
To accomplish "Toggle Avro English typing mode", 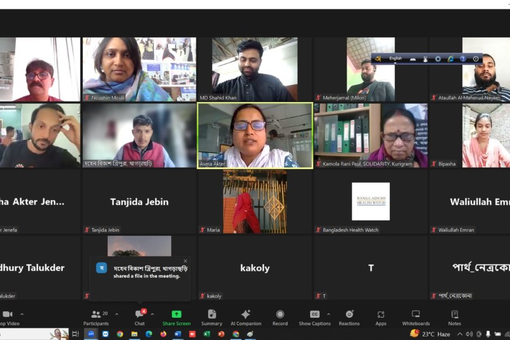I will pyautogui.click(x=396, y=59).
